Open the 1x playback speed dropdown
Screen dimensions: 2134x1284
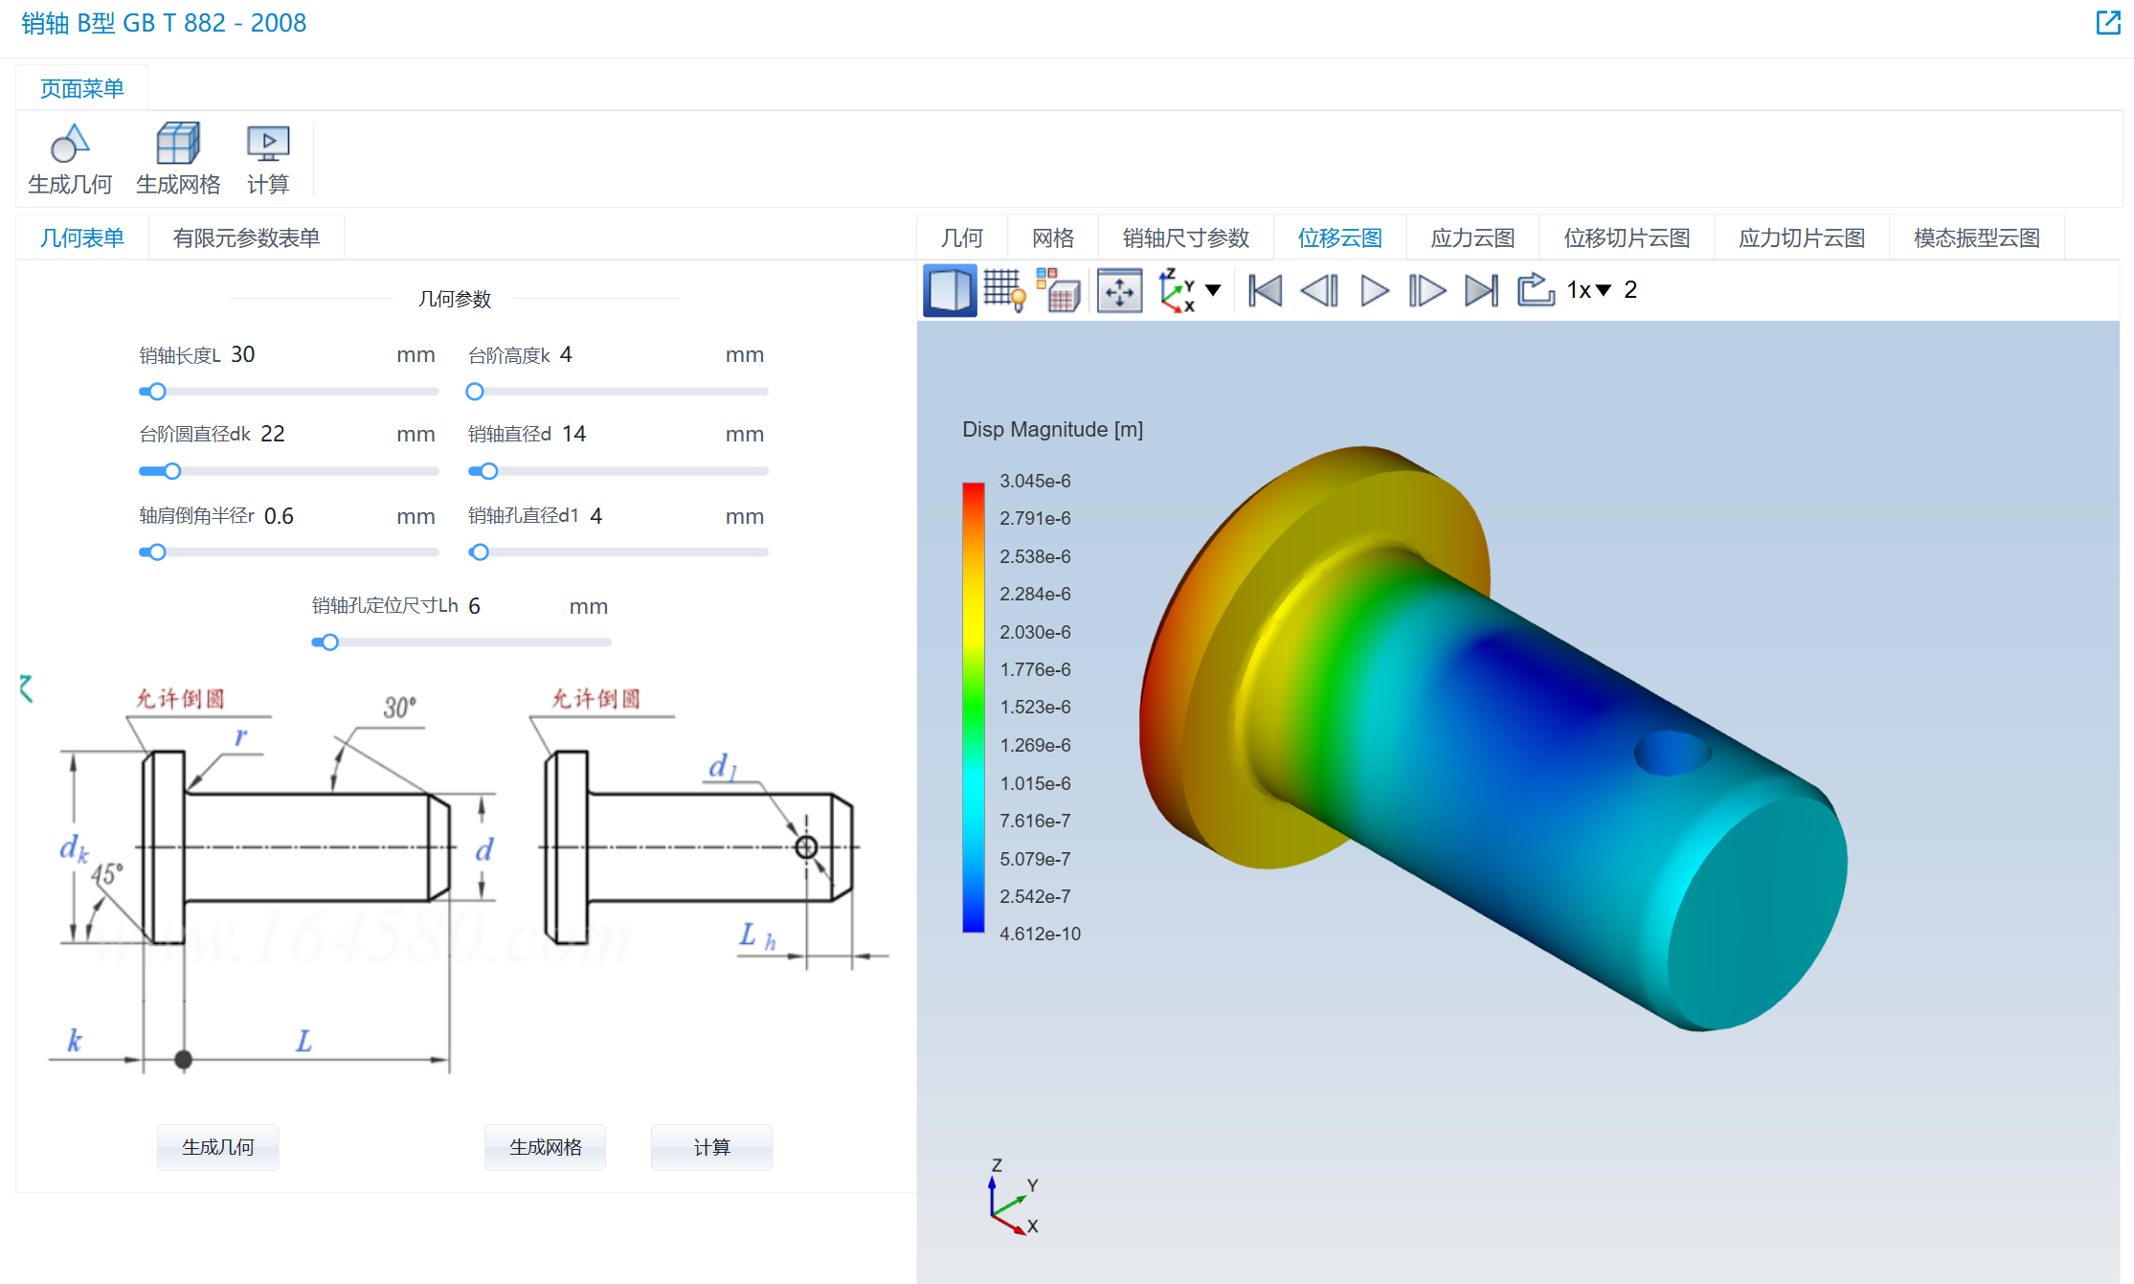coord(1589,290)
